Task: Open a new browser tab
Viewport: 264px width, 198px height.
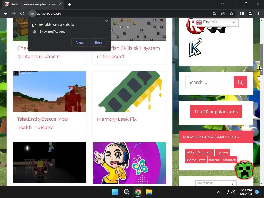Action: [70, 4]
